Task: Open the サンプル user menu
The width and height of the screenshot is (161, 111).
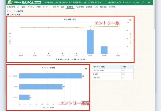Action: pyautogui.click(x=136, y=2)
